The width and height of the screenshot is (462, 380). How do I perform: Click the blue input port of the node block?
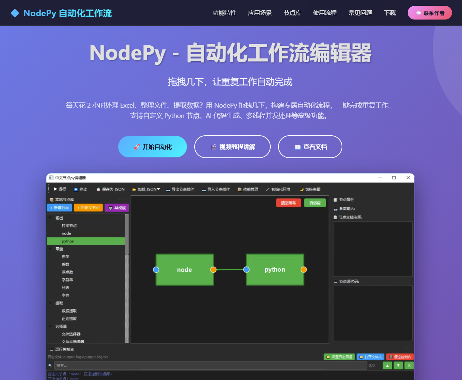(x=156, y=270)
